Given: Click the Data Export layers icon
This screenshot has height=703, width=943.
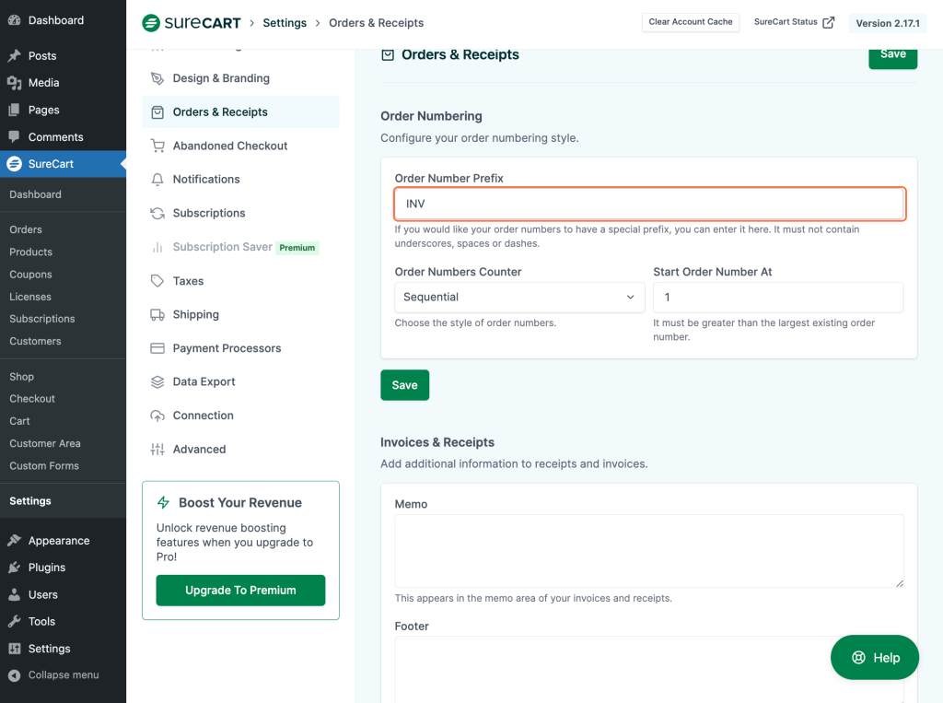Looking at the screenshot, I should pyautogui.click(x=157, y=381).
